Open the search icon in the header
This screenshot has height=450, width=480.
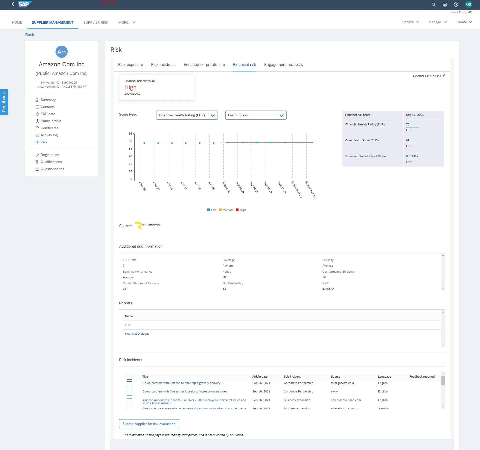pyautogui.click(x=434, y=4)
